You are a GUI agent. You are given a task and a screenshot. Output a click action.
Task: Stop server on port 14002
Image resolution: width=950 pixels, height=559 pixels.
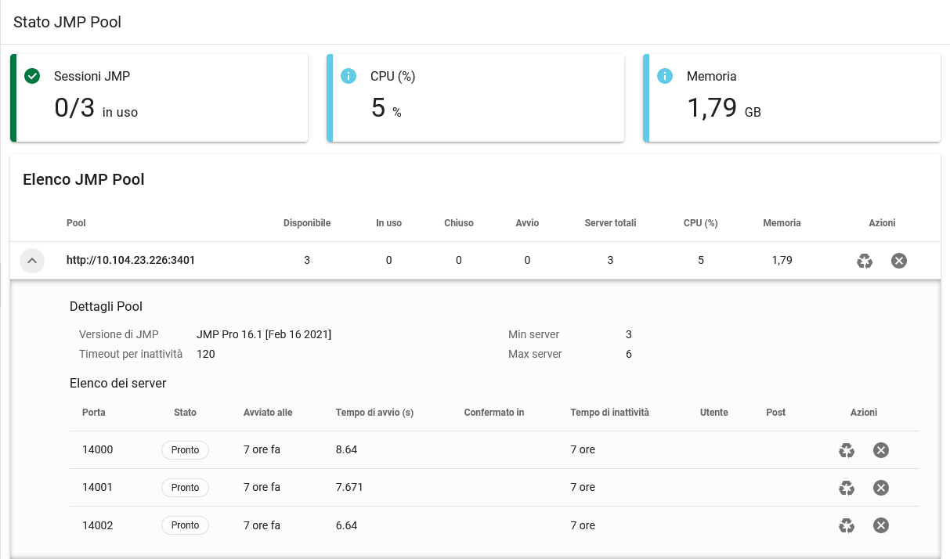[x=881, y=525]
